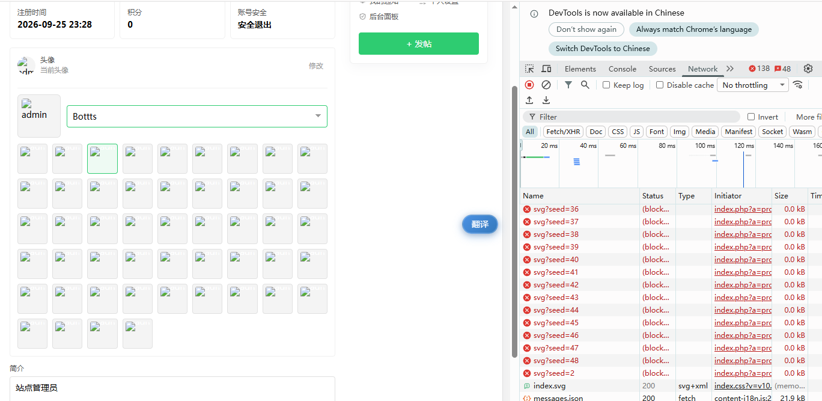This screenshot has height=401, width=822.
Task: Click the Don't show again button
Action: [586, 29]
